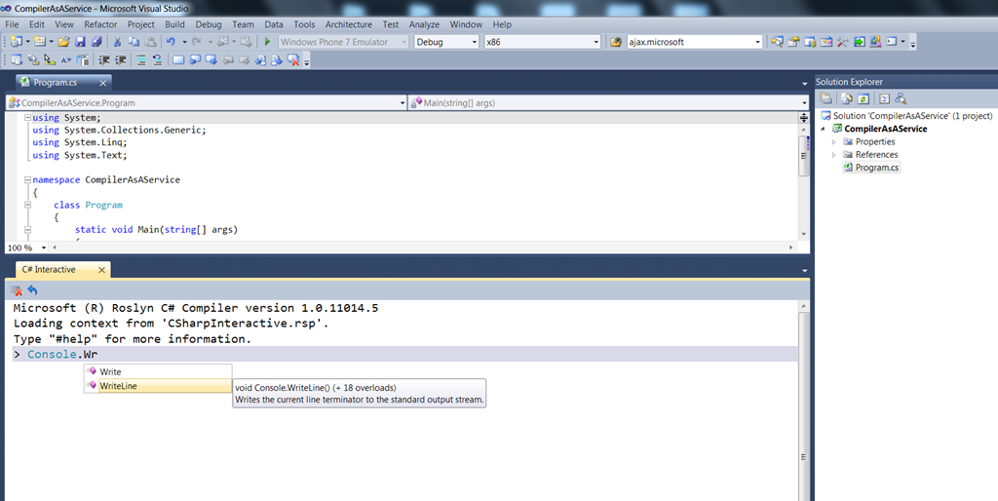Uncomment selected lines icon
Viewport: 998px width, 501px height.
pyautogui.click(x=157, y=59)
